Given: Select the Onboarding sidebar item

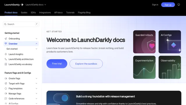Looking at the screenshot, I should (21, 38).
